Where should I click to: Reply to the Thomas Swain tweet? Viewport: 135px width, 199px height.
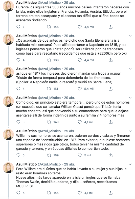(x=18, y=193)
